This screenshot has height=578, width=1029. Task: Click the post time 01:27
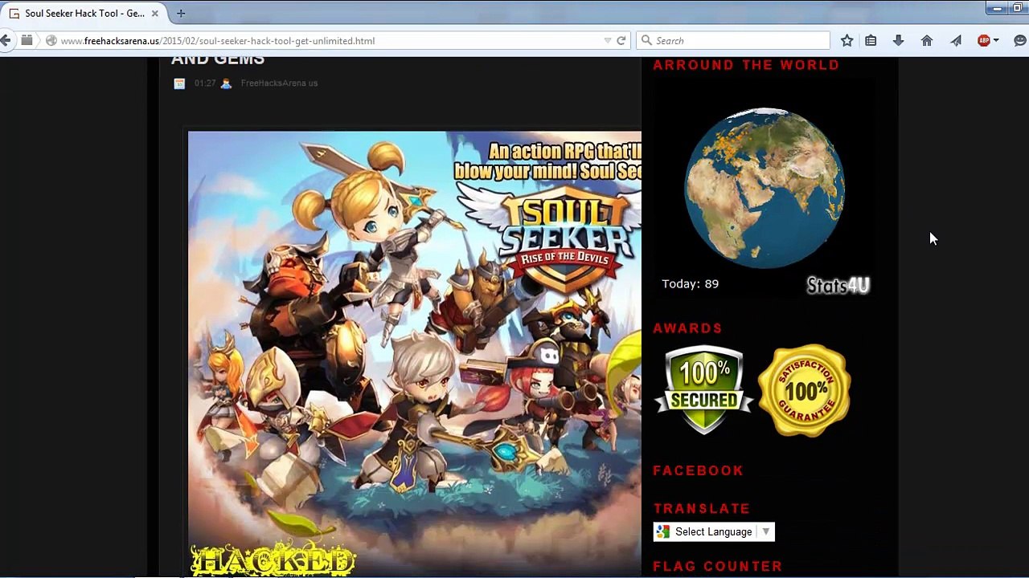(x=205, y=83)
